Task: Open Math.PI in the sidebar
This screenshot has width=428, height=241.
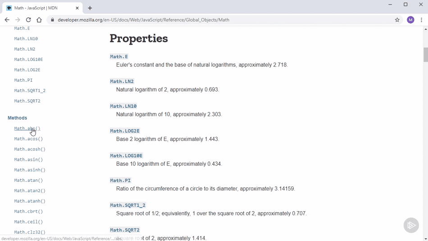Action: pos(23,80)
